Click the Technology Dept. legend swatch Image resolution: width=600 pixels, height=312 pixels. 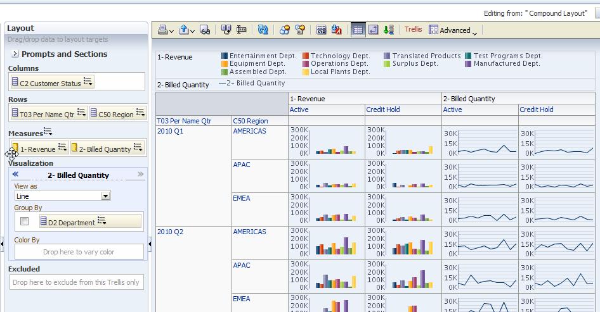pyautogui.click(x=306, y=56)
